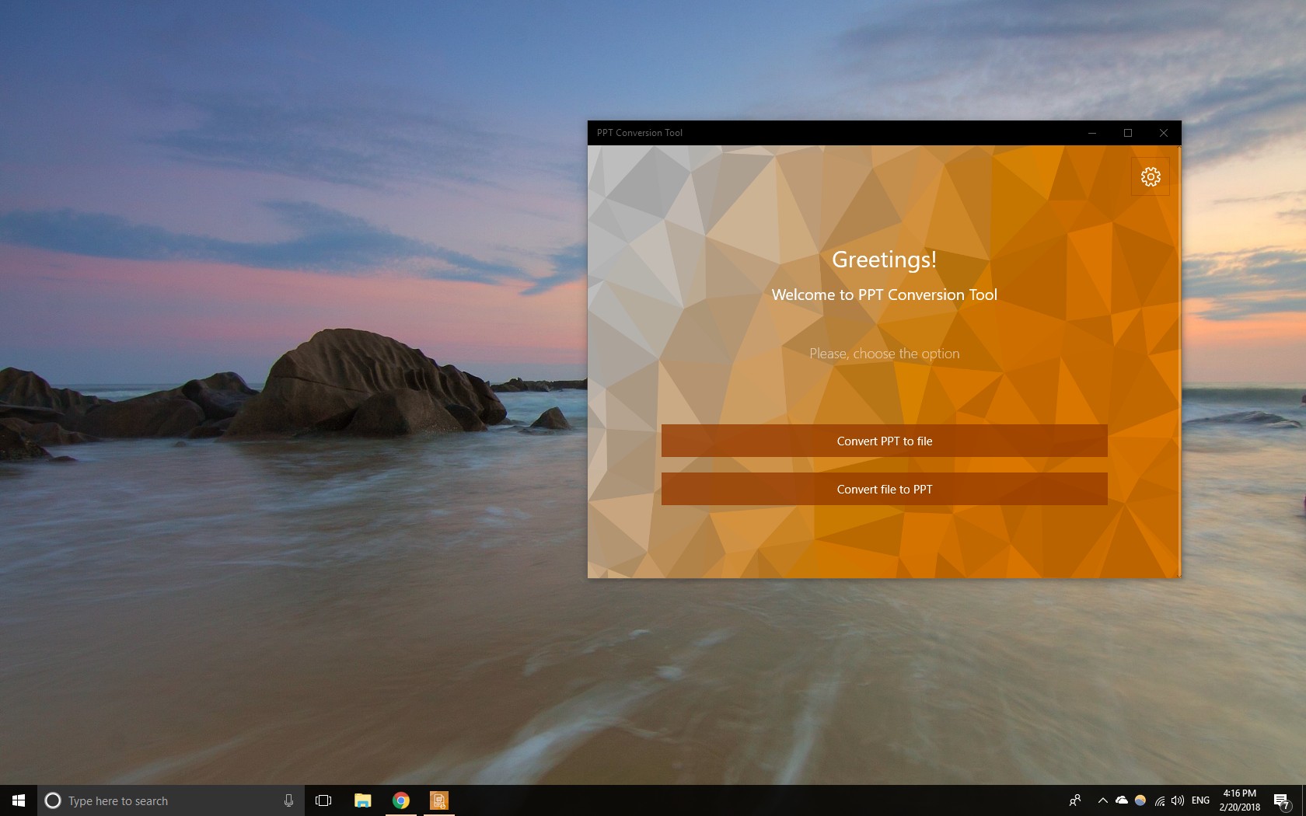Open the Wi-Fi network flyout
The image size is (1306, 816).
coord(1160,800)
